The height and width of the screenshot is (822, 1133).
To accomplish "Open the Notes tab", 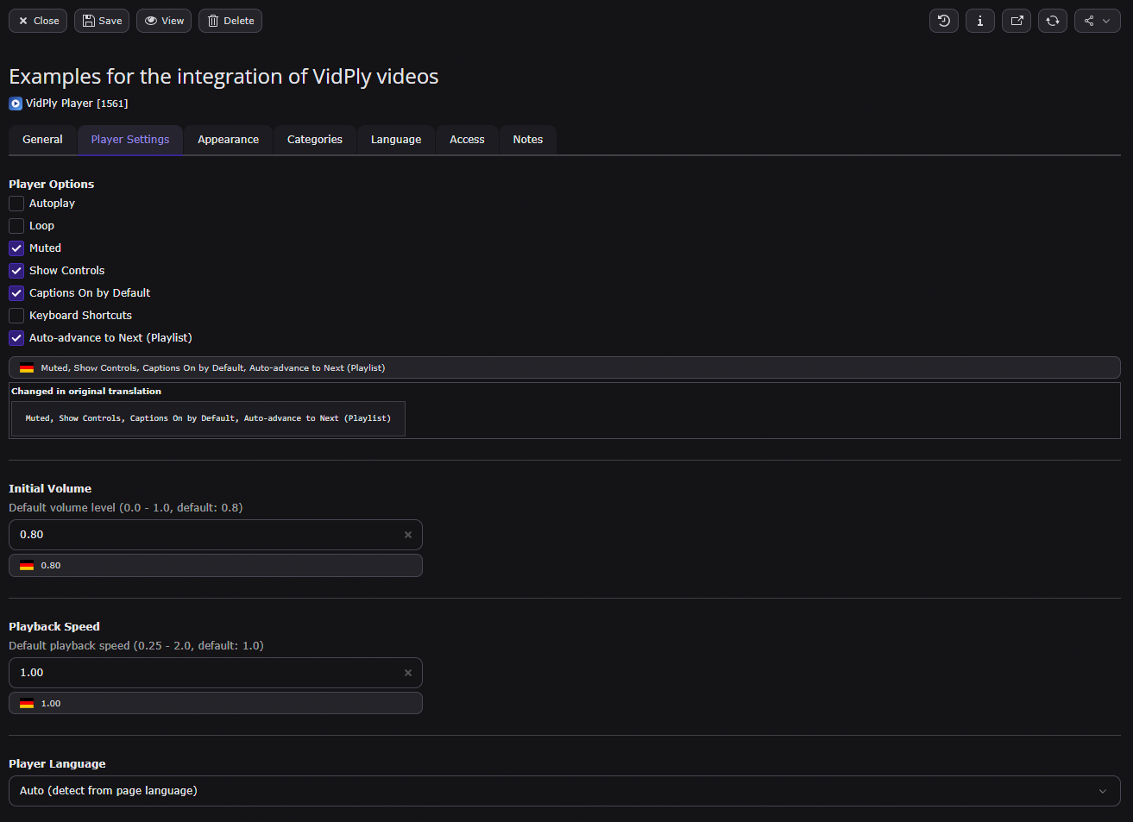I will [528, 140].
